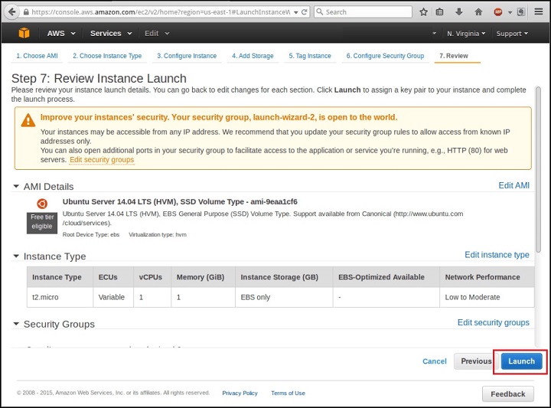Screen dimensions: 551x408
Task: Click the Free tier eligible badge
Action: pos(42,222)
